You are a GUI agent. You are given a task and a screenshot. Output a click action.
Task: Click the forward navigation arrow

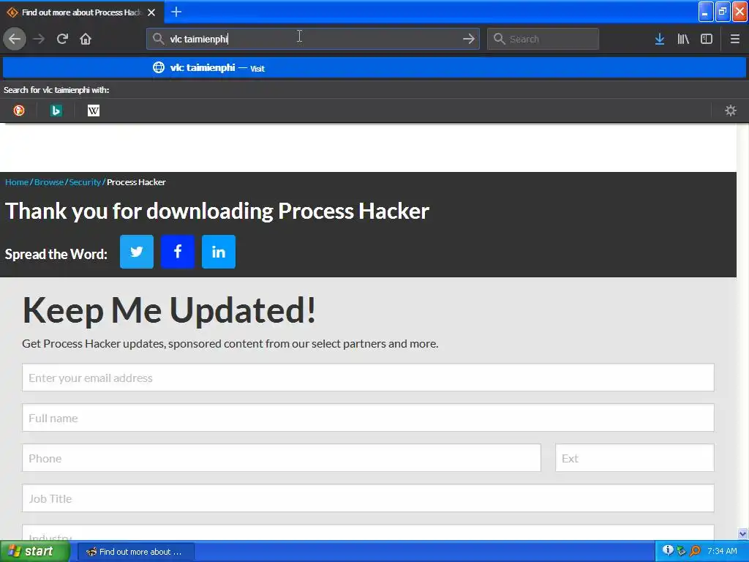(x=39, y=39)
